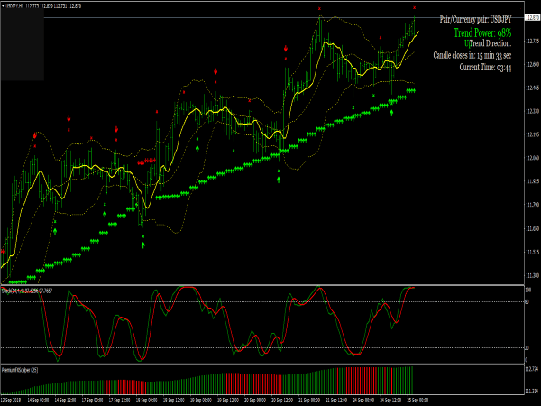Click the '17 Sep 12:00' time axis label
Viewport: 541px width, 406px height.
point(119,401)
